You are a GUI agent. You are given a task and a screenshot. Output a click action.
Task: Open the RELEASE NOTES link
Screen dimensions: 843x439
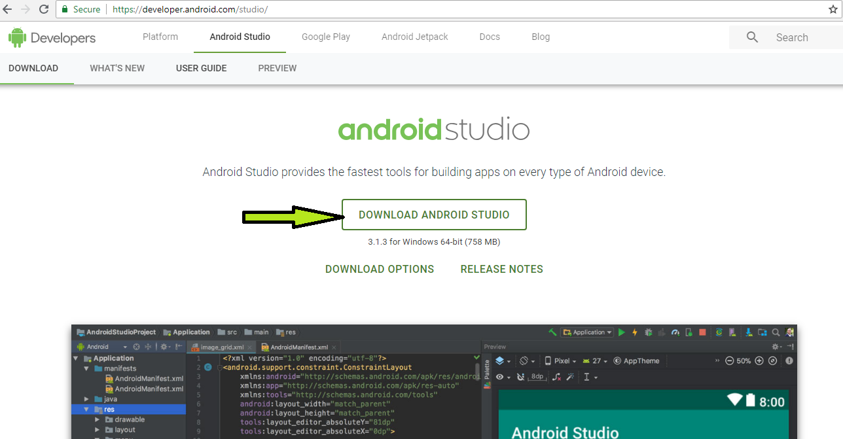(502, 269)
